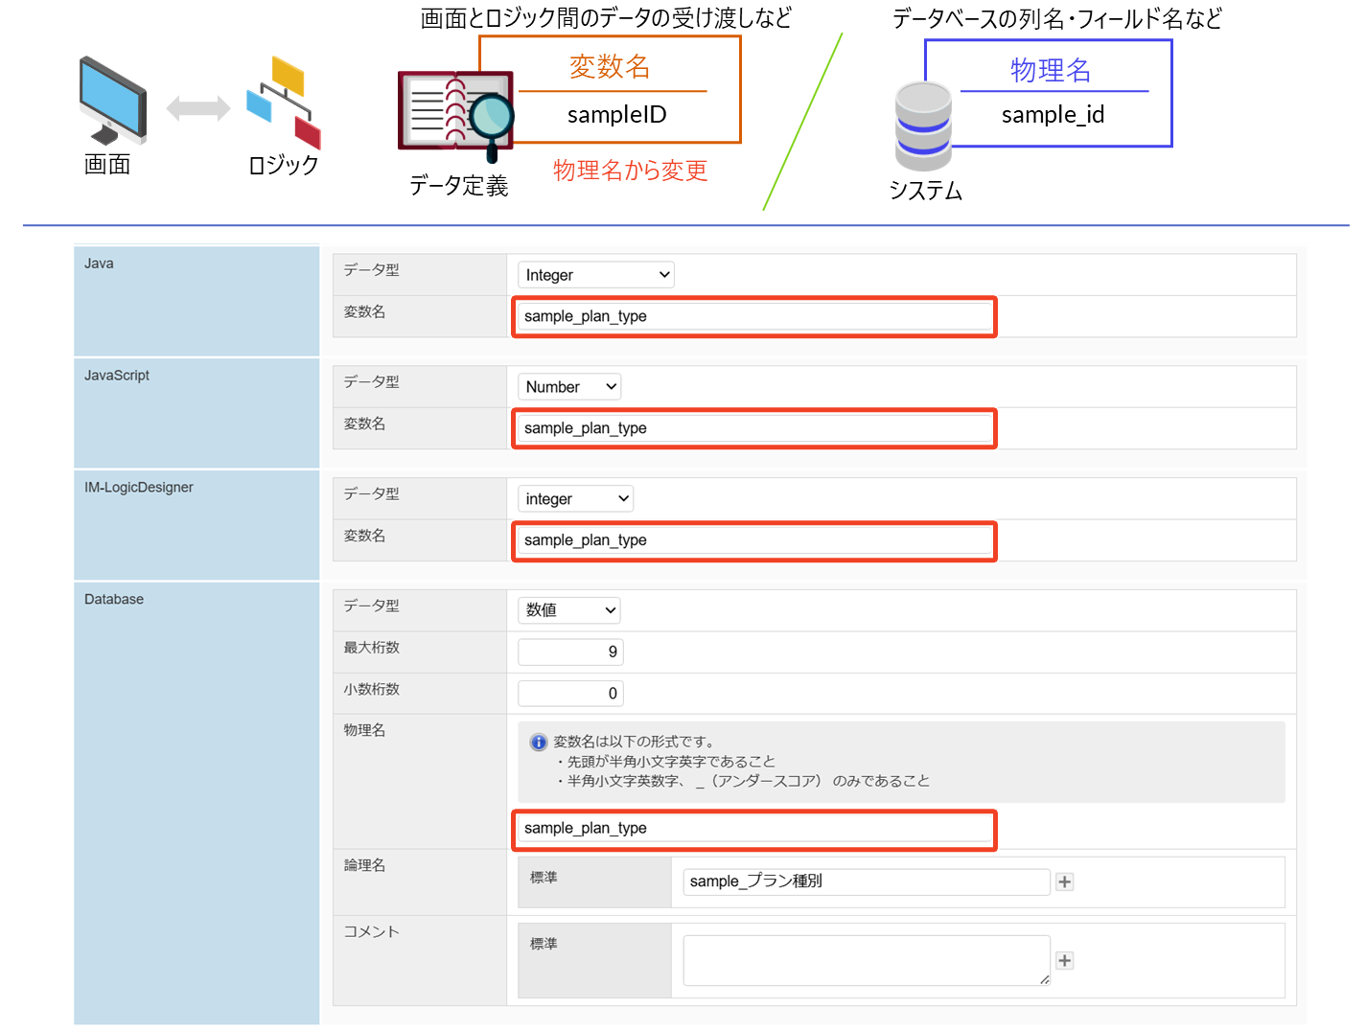The height and width of the screenshot is (1030, 1366).
Task: Click the blue info icon in 物理名 note
Action: pyautogui.click(x=539, y=743)
